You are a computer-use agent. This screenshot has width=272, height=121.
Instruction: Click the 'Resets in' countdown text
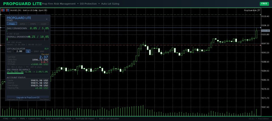click(x=24, y=45)
